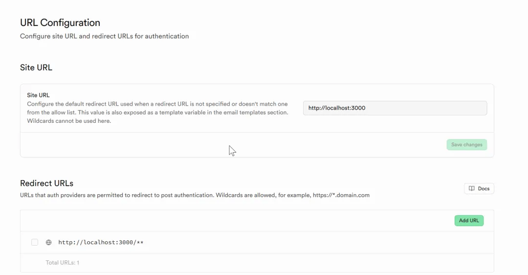Open the Docs link for Redirect URLs
This screenshot has width=528, height=275.
[479, 188]
